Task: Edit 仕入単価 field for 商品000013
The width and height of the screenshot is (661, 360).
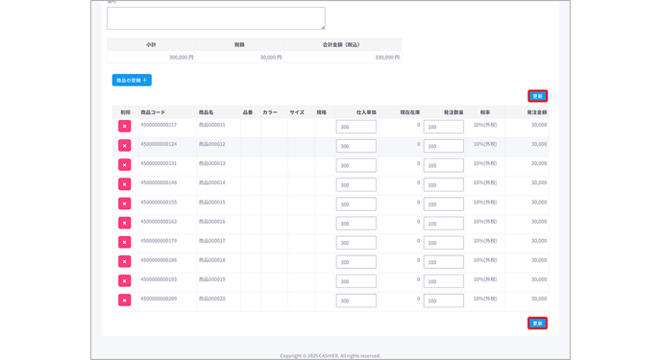Action: pyautogui.click(x=356, y=165)
